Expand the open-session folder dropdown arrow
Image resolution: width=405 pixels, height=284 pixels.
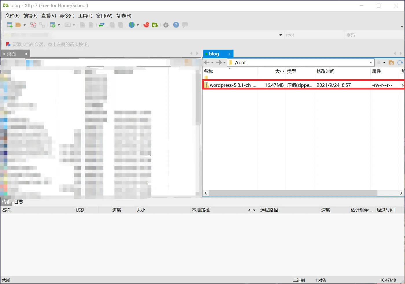[25, 25]
